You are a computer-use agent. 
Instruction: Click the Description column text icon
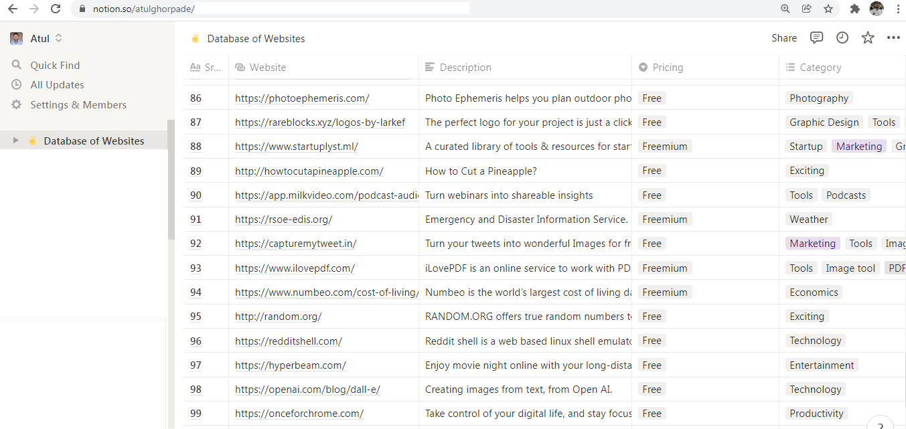(x=430, y=67)
